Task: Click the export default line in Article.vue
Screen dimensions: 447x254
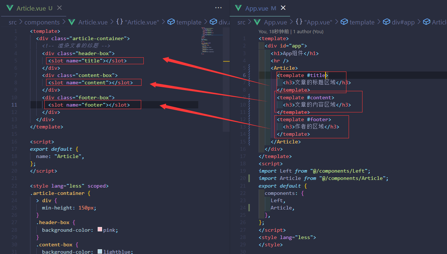Action: click(54, 149)
